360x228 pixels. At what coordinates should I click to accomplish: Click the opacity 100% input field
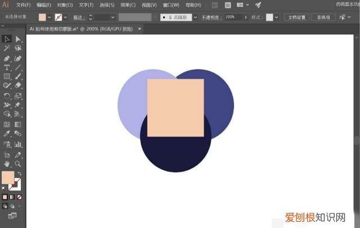(x=233, y=17)
